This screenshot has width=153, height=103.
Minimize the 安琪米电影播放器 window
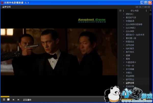(x=142, y=3)
